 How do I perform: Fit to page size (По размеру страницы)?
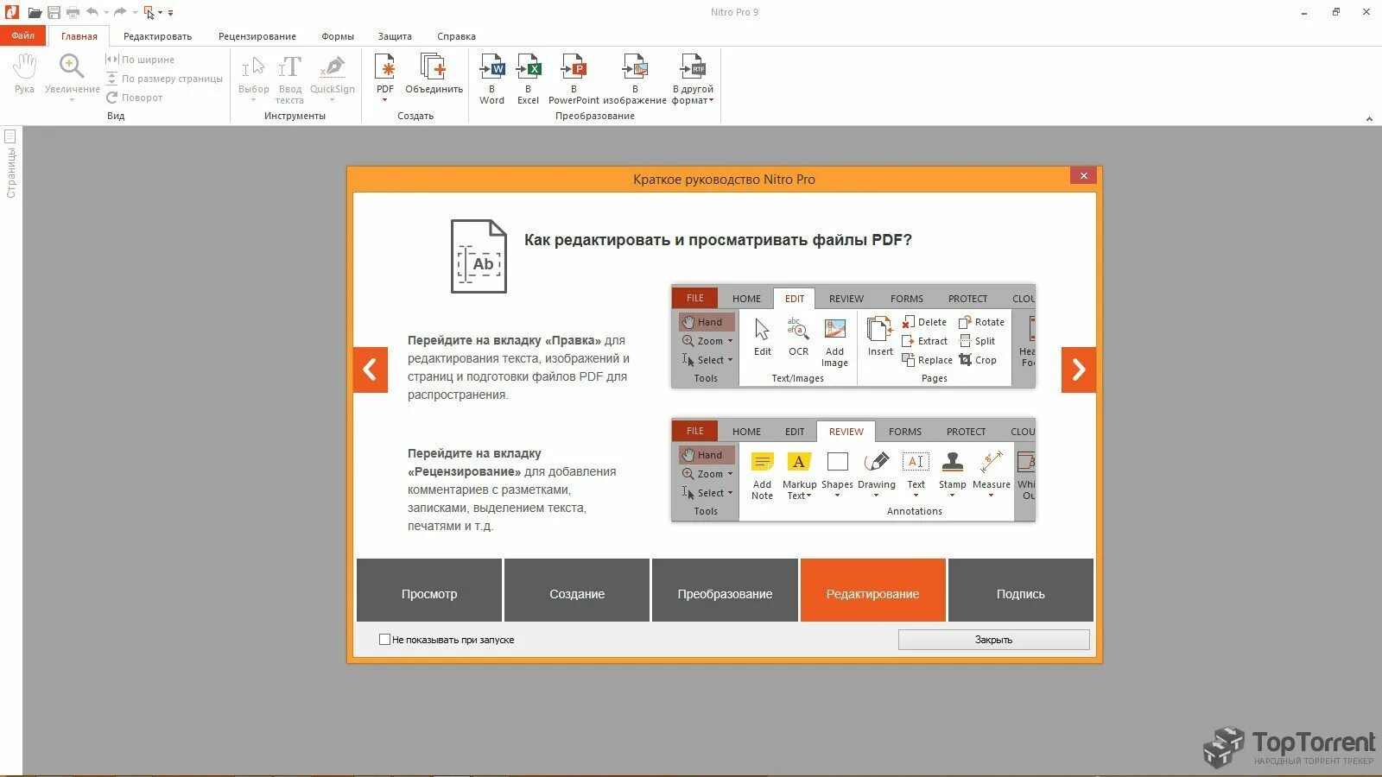click(164, 79)
